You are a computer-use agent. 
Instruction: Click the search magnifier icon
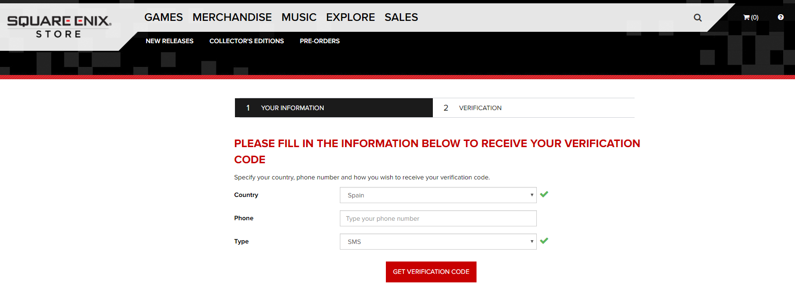[697, 18]
